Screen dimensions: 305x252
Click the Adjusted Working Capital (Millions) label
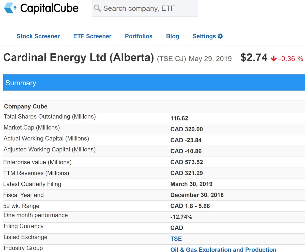50,149
